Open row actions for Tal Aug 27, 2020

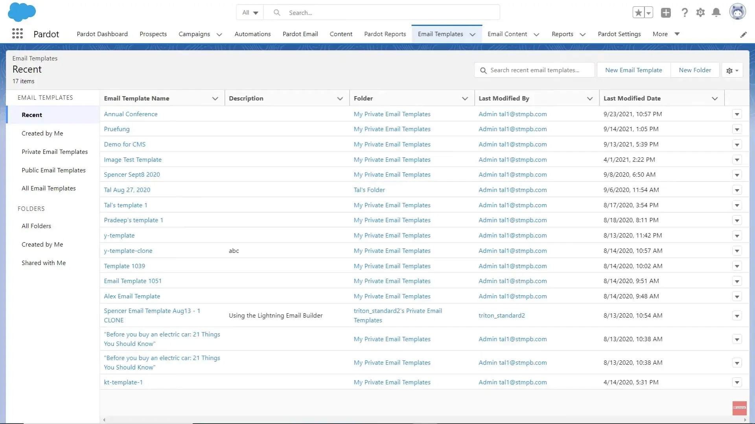pyautogui.click(x=737, y=190)
